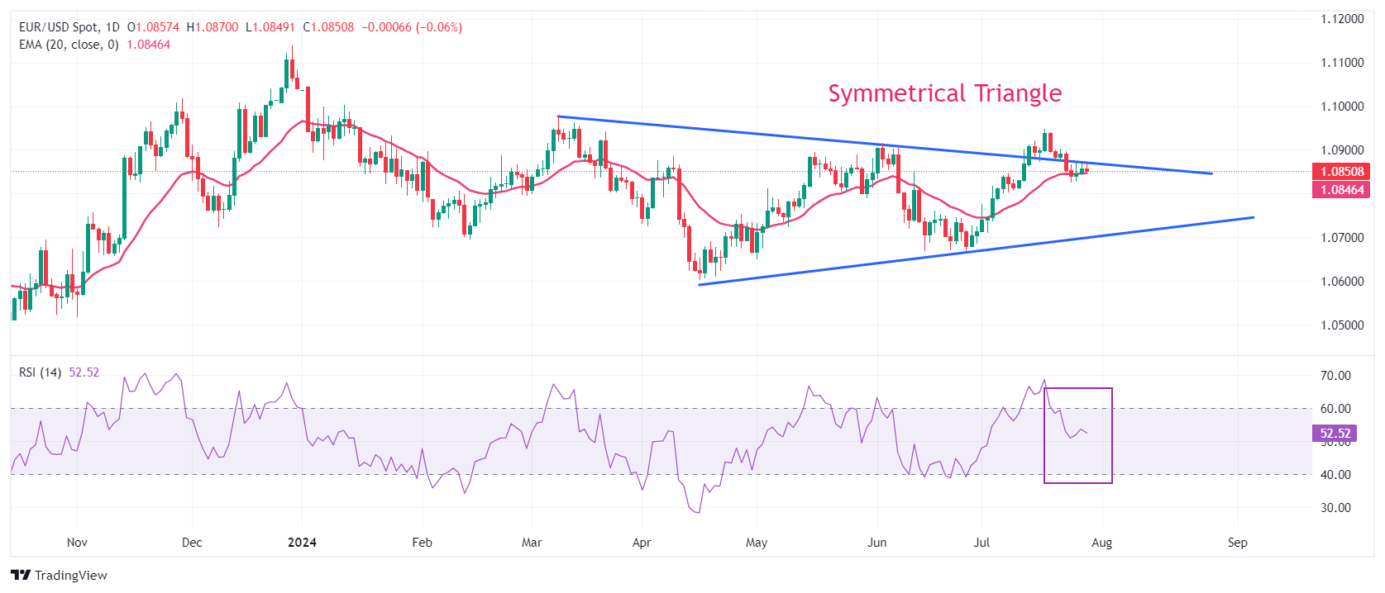Screen dimensions: 1385x593
Task: Click the Nov label on time axis
Action: (x=77, y=543)
